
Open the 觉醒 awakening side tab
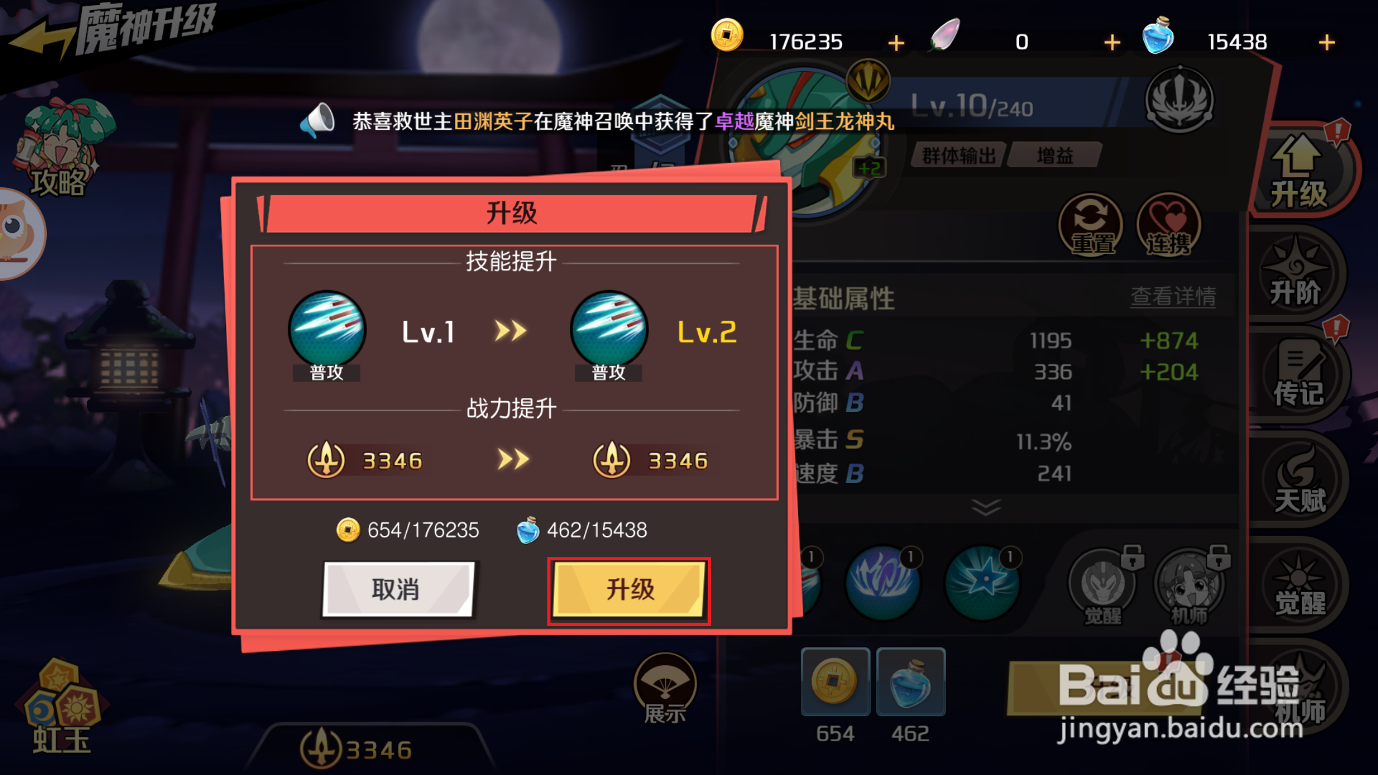click(1299, 584)
